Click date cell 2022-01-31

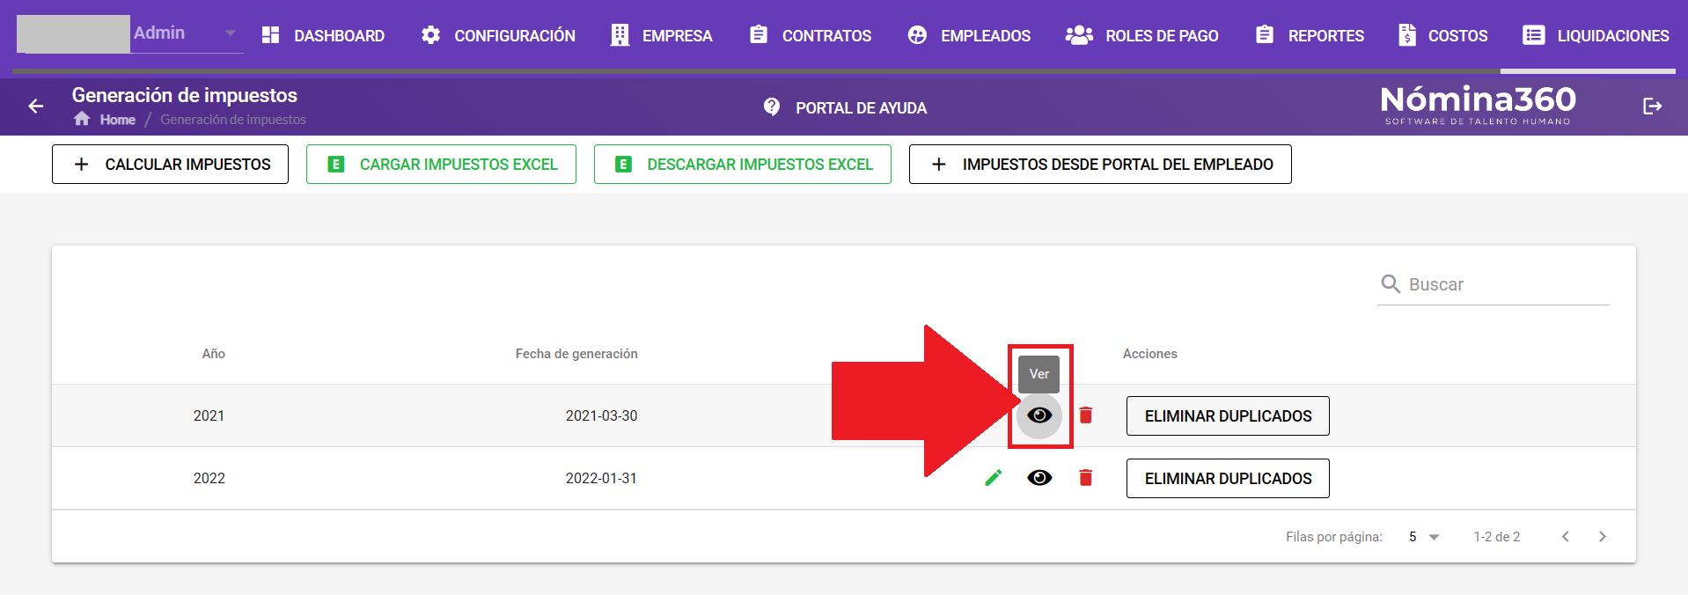(601, 478)
